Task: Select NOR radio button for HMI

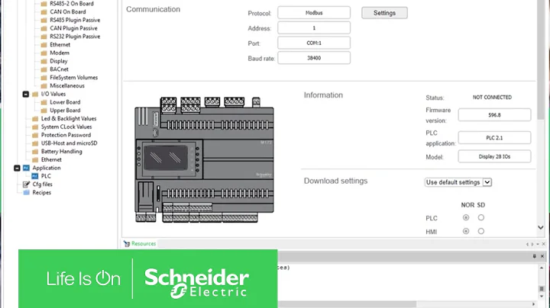Action: point(466,231)
